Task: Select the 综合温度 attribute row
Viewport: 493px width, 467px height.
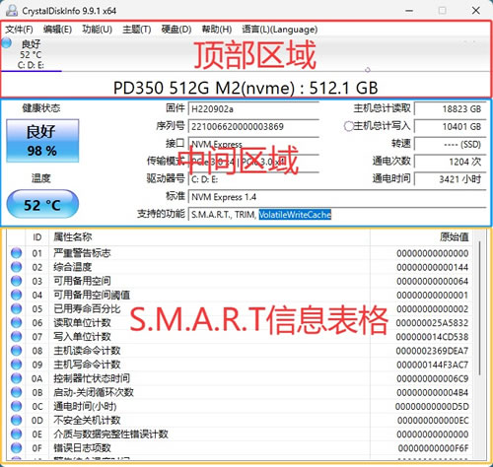Action: pos(240,267)
